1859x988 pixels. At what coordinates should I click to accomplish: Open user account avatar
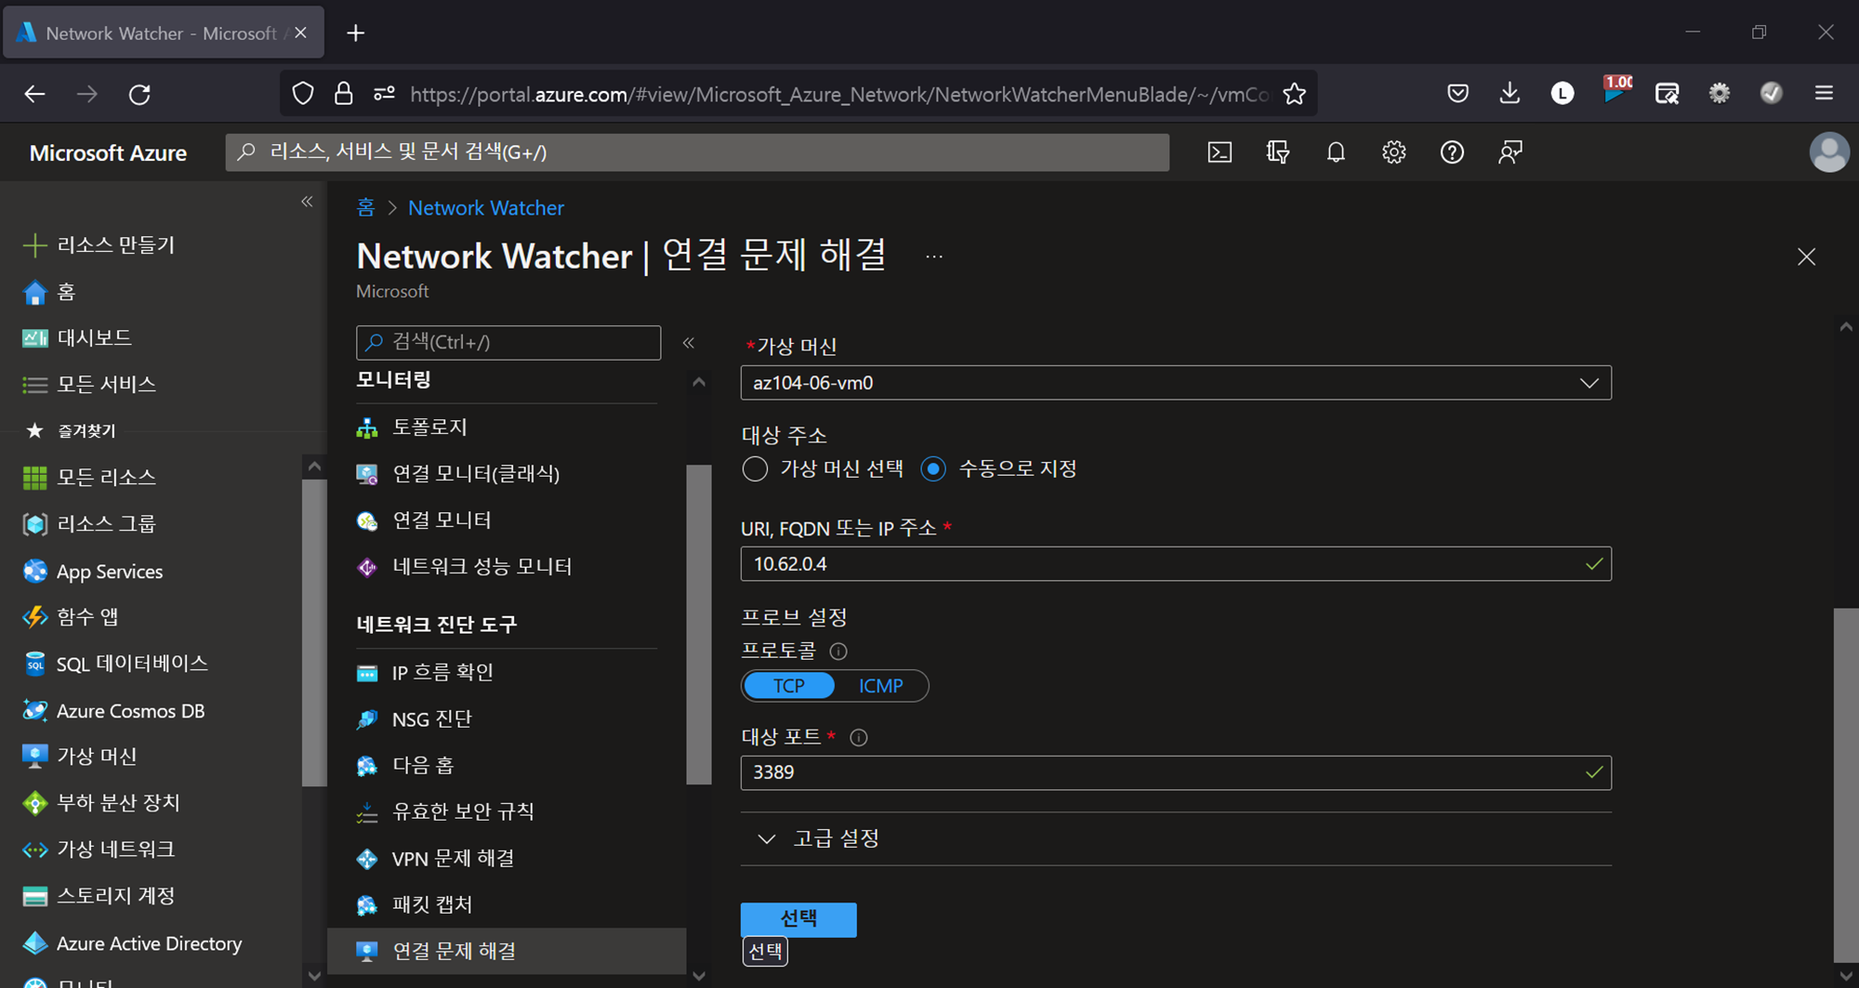click(1828, 152)
